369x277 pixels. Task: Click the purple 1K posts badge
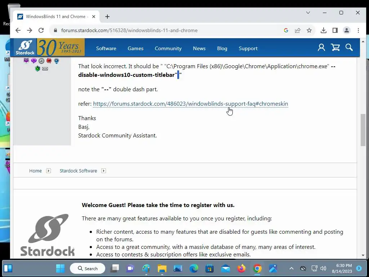pos(34,61)
